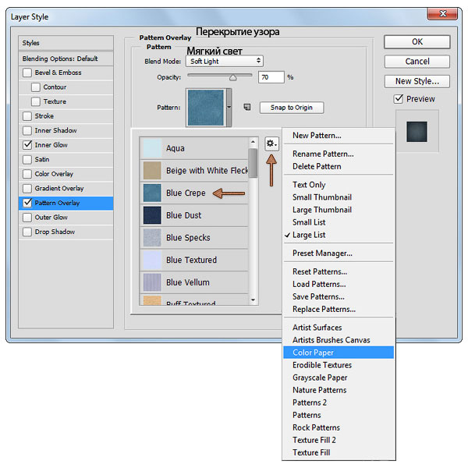Click the Snap to Origin button
The height and width of the screenshot is (468, 468).
point(292,108)
